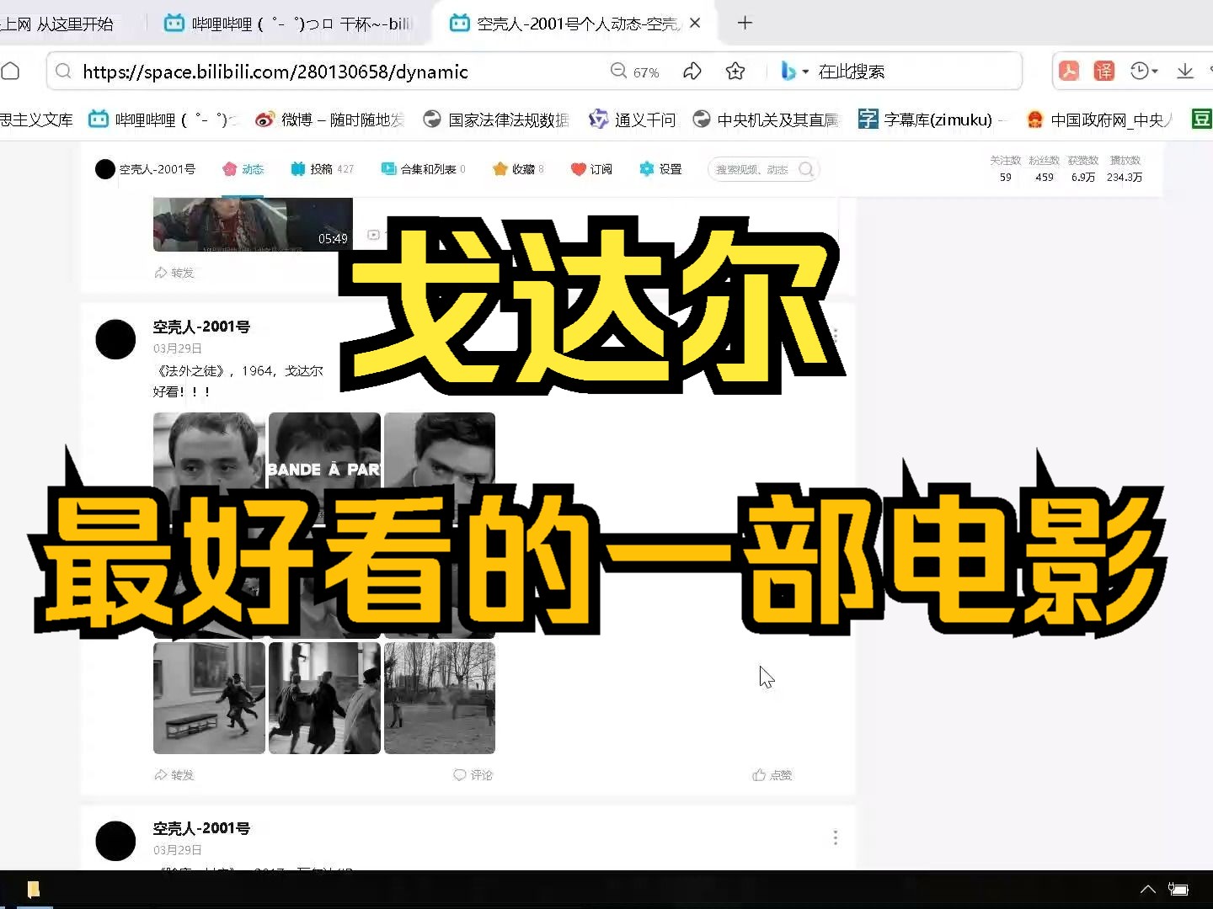1213x909 pixels.
Task: Open the 微博 bookmark
Action: click(x=329, y=120)
